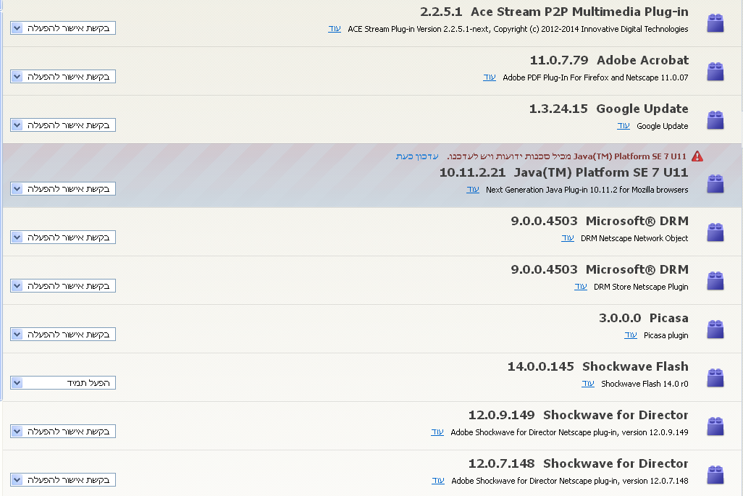Select 'Microsoft® DRM' title above DRM Netscape Network Object
The image size is (743, 496).
coord(637,221)
